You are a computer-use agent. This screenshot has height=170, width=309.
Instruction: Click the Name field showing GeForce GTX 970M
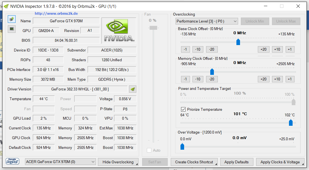66,21
